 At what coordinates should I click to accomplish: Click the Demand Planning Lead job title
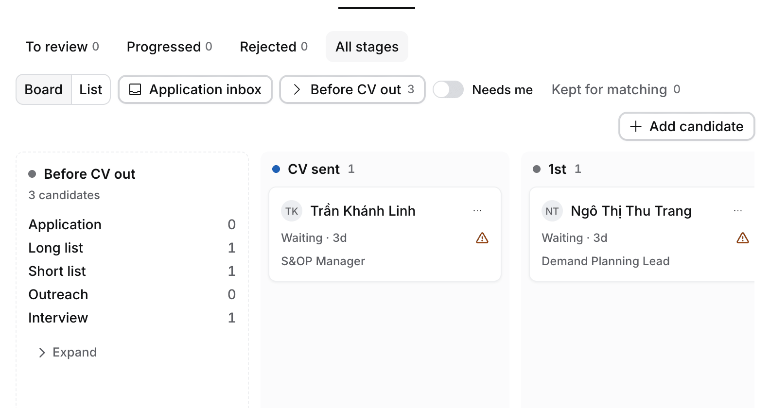[606, 261]
